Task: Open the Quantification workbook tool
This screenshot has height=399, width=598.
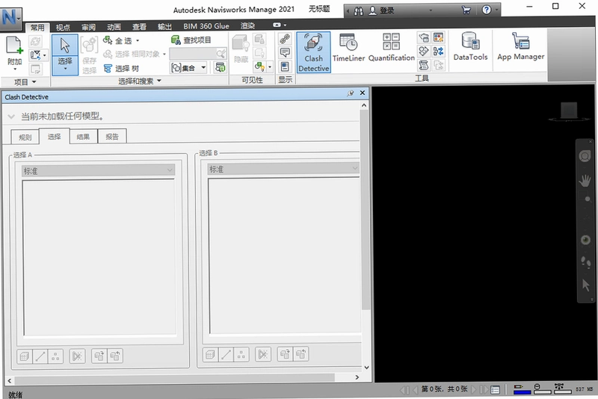Action: (x=391, y=48)
